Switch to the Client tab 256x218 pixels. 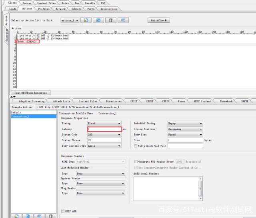pyautogui.click(x=12, y=3)
